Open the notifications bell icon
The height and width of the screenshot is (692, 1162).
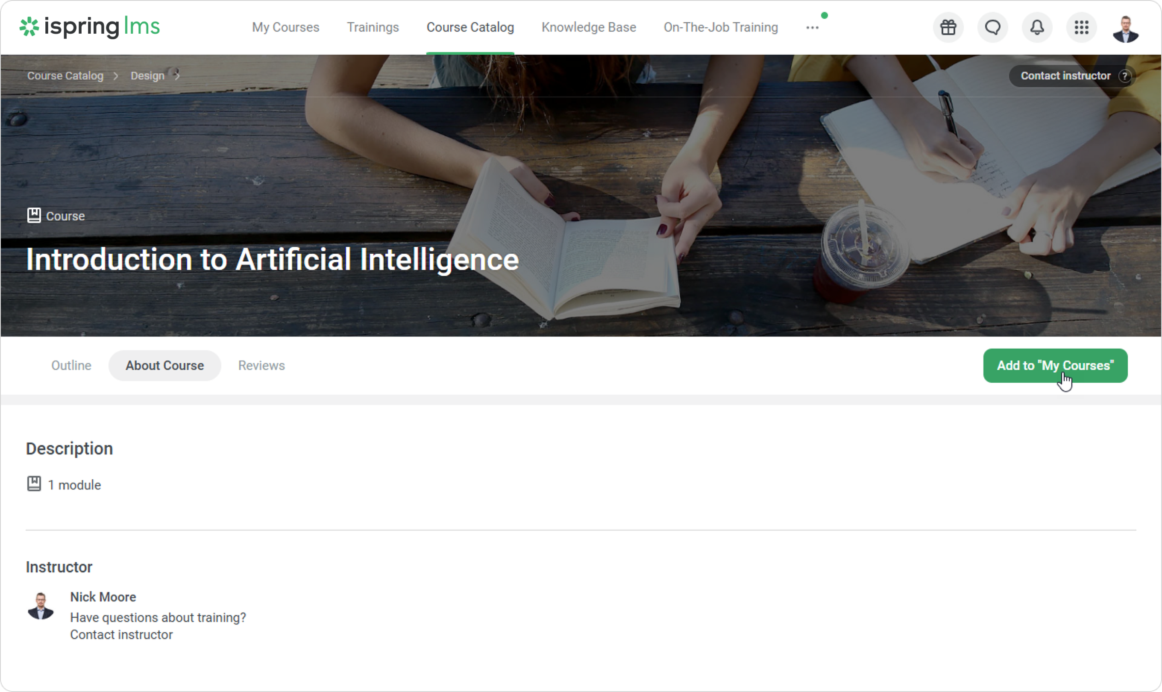click(1037, 27)
